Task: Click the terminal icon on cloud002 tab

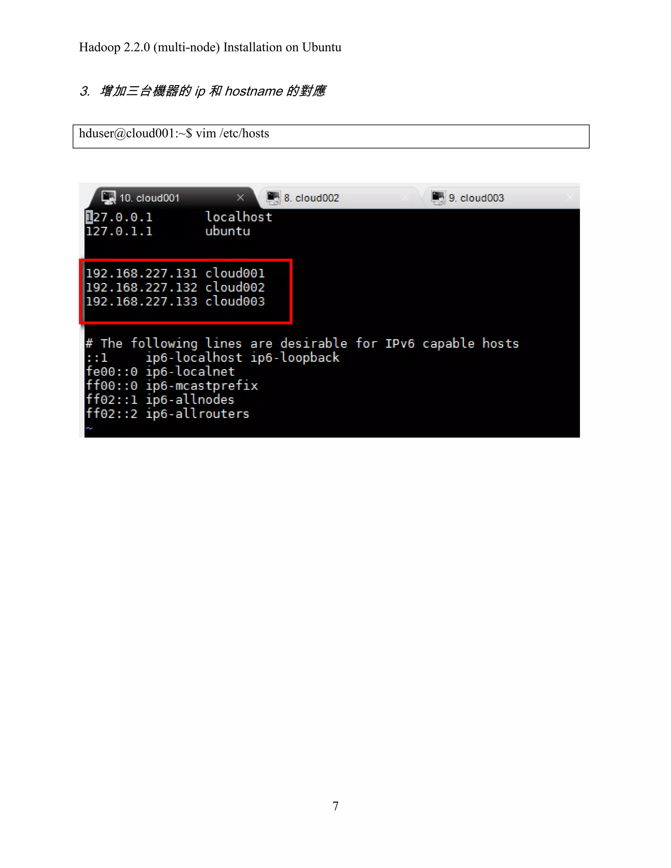Action: pyautogui.click(x=274, y=198)
